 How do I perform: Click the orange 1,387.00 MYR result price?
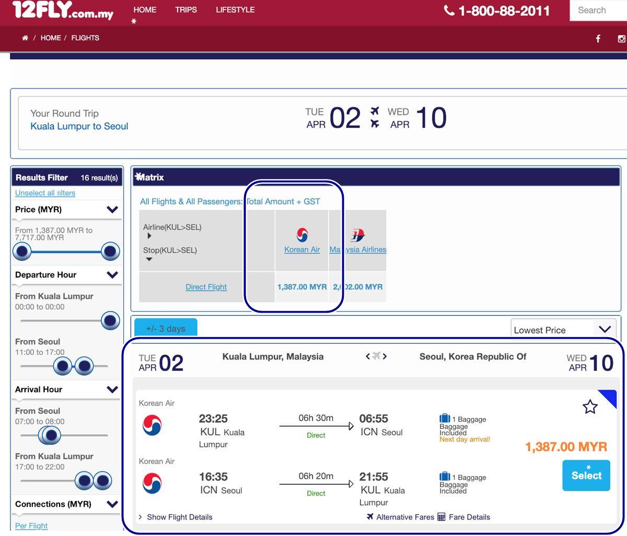566,447
